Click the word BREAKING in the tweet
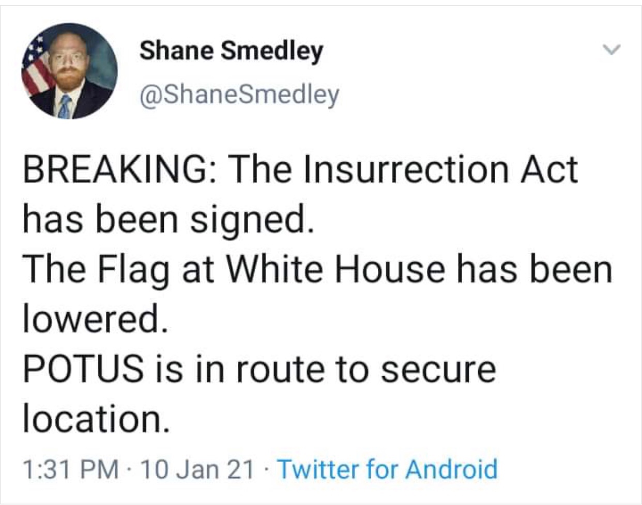 [113, 170]
